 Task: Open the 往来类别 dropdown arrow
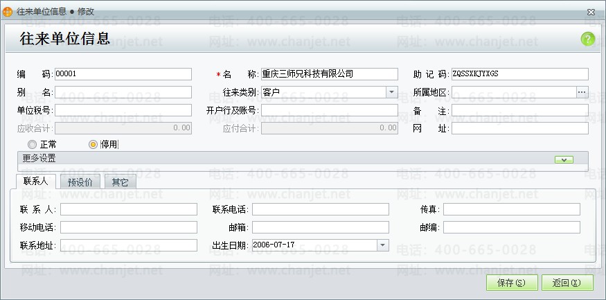tap(391, 92)
